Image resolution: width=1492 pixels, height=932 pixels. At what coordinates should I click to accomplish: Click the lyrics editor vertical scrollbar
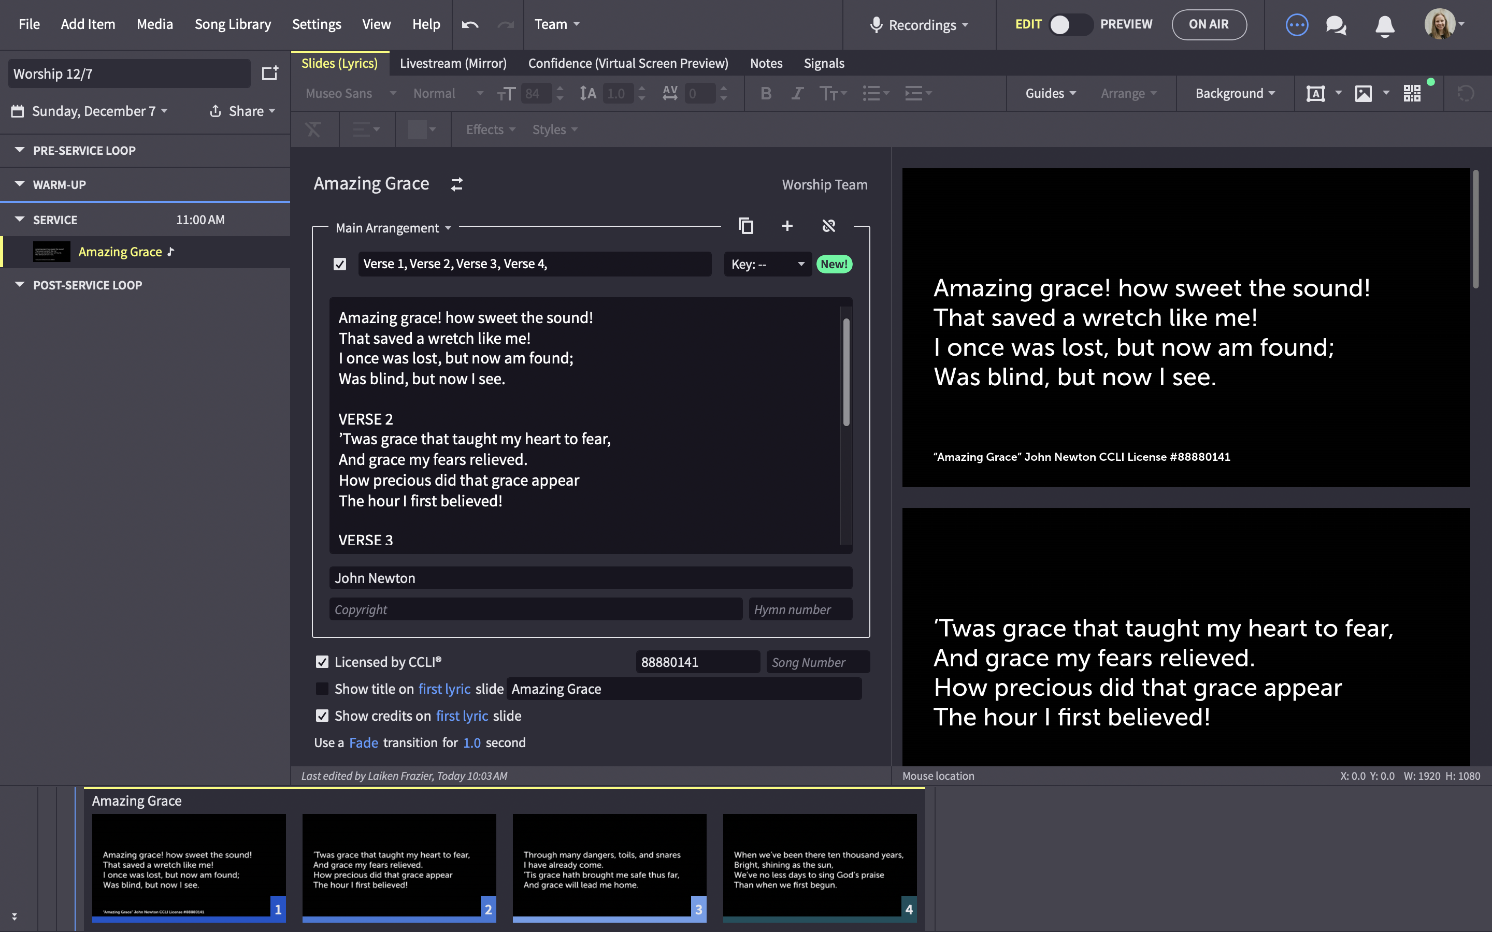(x=846, y=372)
